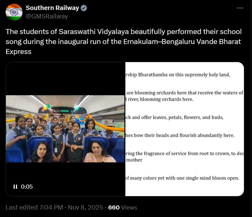Click the lyric line about many colors
This screenshot has width=252, height=217.
click(182, 178)
